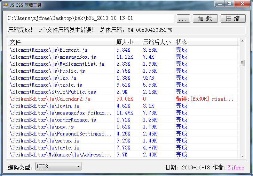This screenshot has height=176, width=253.
Task: Minimize the JS CSS 压缩工具 window
Action: (x=220, y=4)
